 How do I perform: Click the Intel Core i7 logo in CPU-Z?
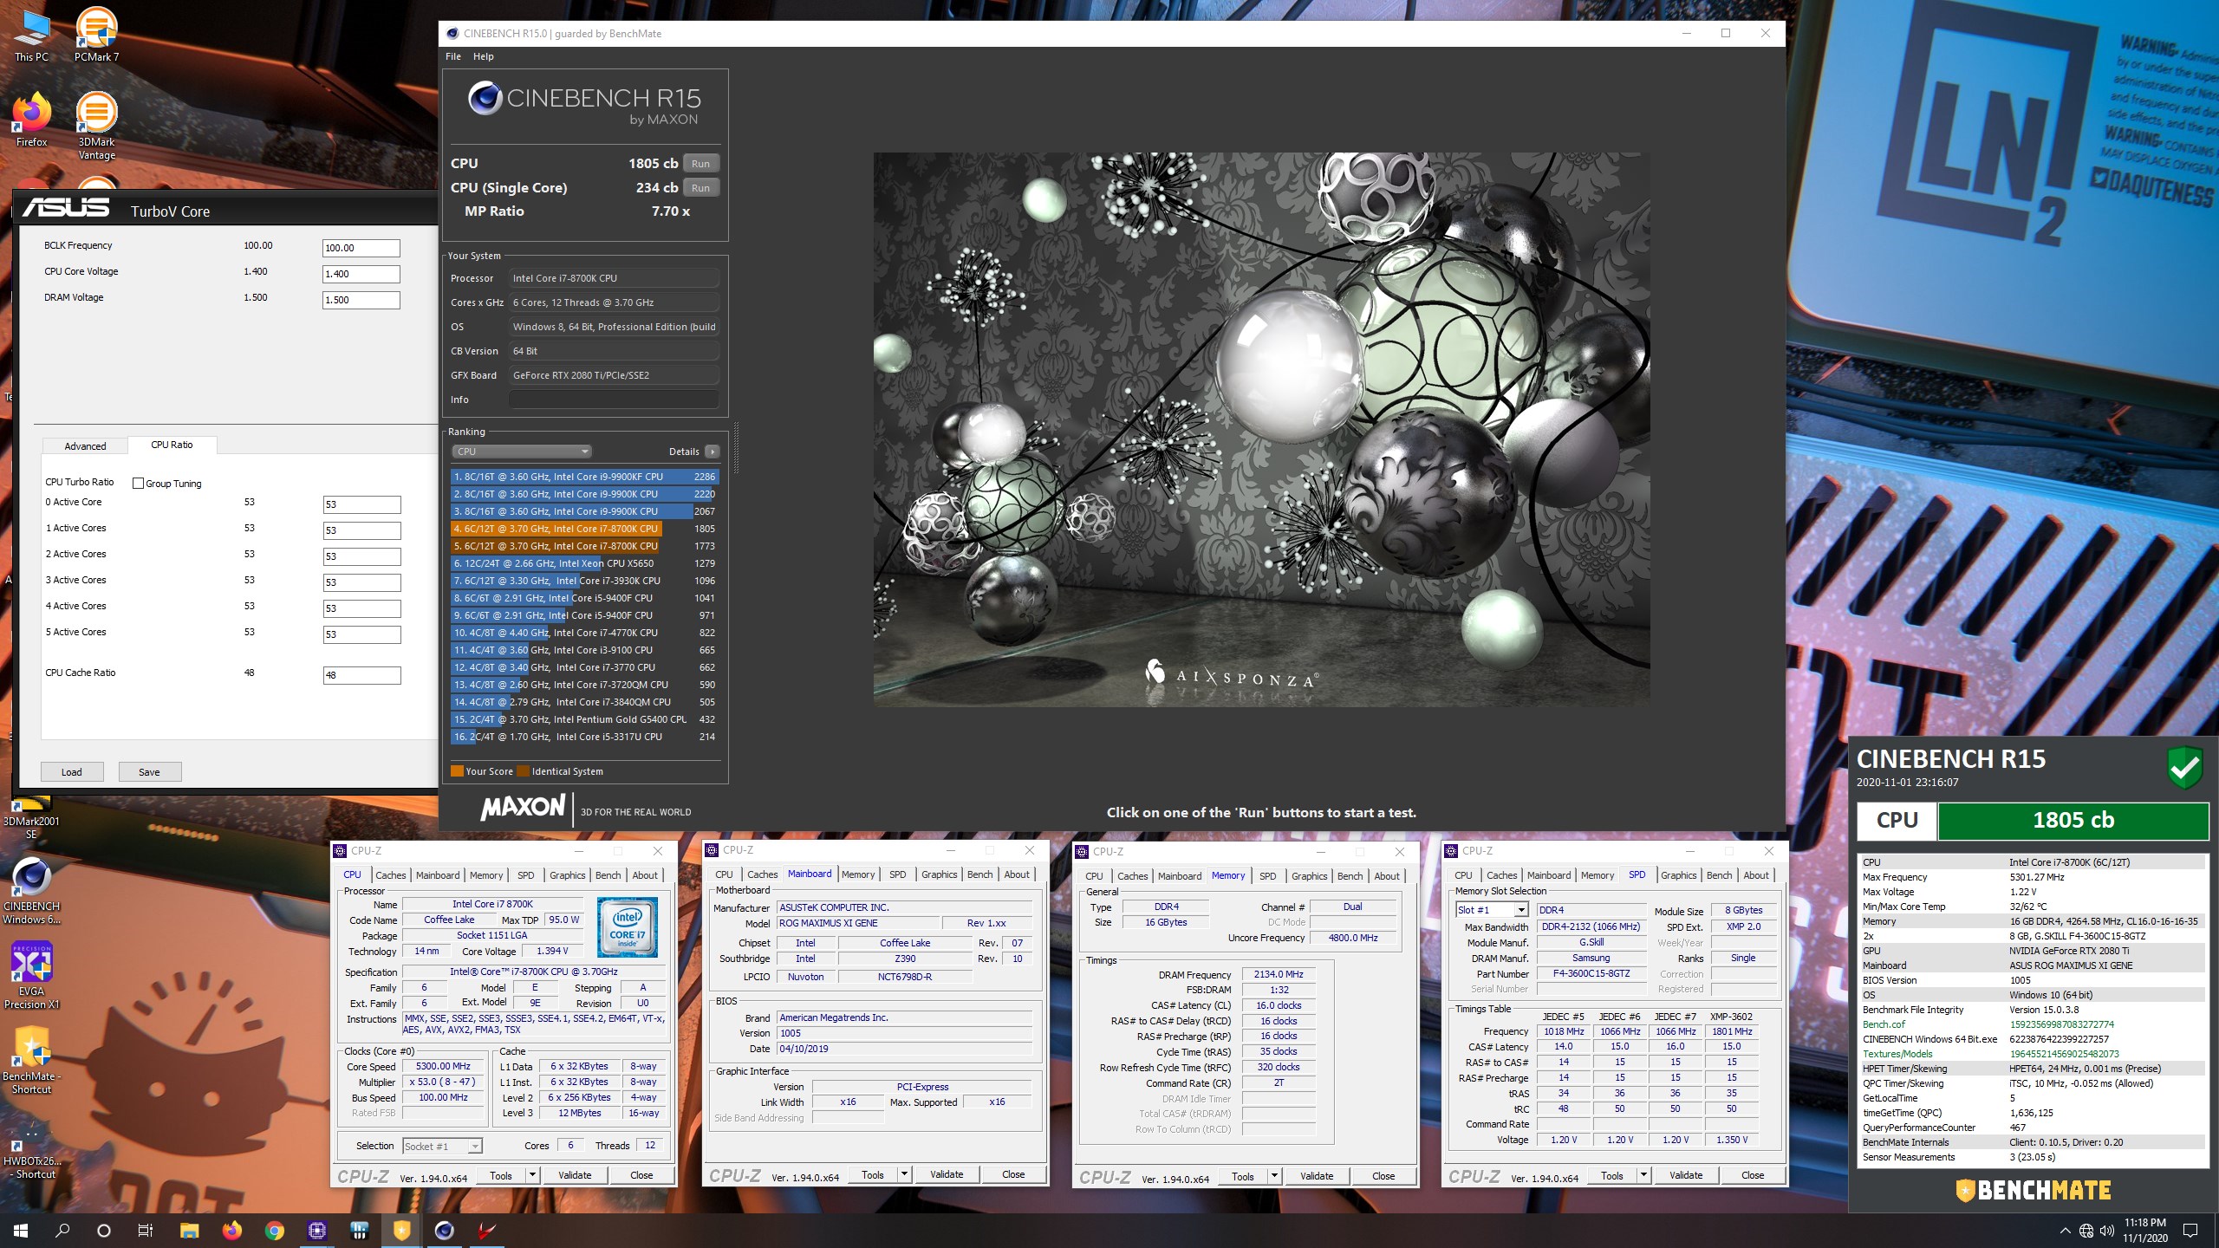tap(628, 926)
